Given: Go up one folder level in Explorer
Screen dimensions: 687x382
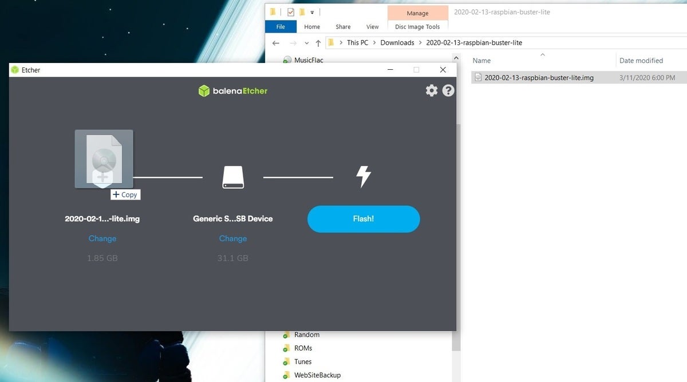Looking at the screenshot, I should click(x=318, y=43).
